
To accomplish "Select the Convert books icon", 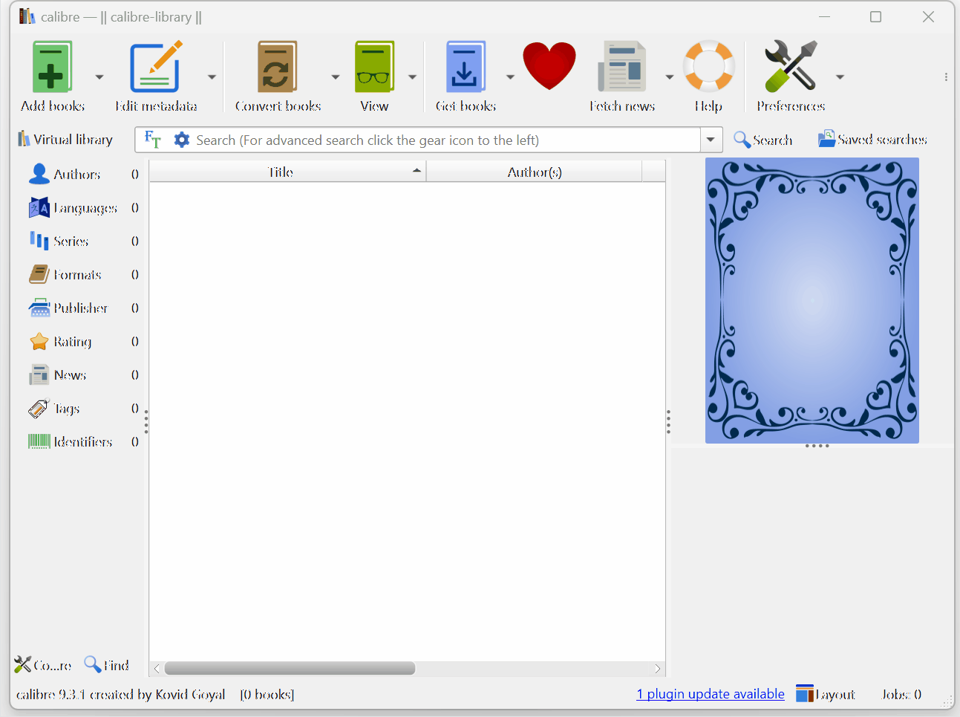I will (278, 66).
